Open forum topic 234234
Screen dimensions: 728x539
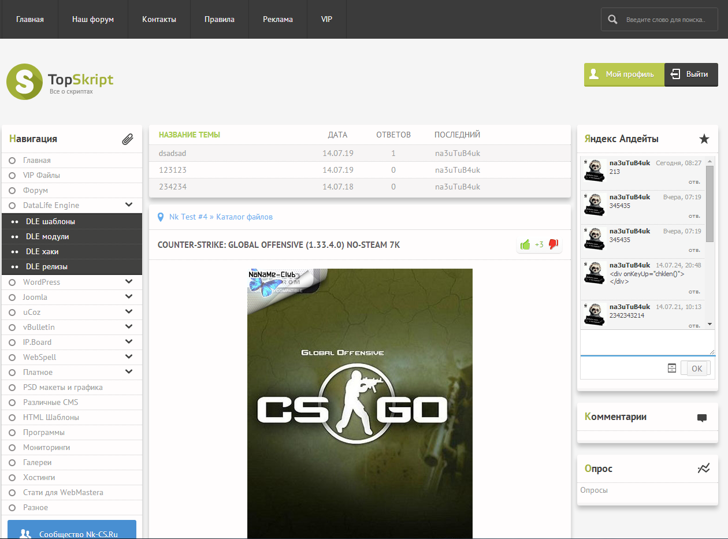(172, 187)
